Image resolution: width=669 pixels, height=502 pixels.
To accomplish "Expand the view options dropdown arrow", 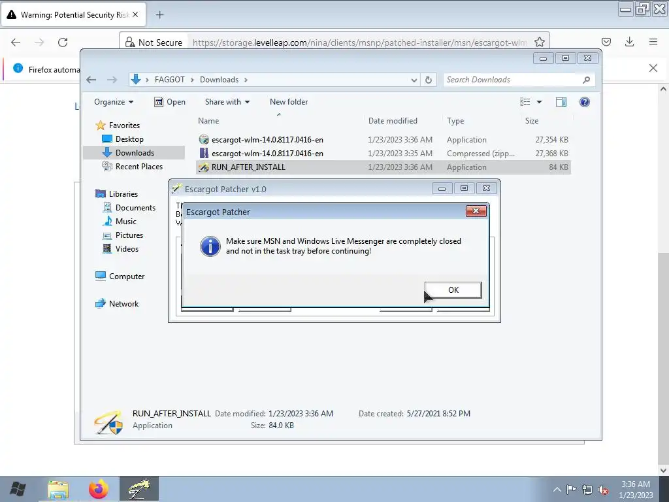I will [539, 102].
